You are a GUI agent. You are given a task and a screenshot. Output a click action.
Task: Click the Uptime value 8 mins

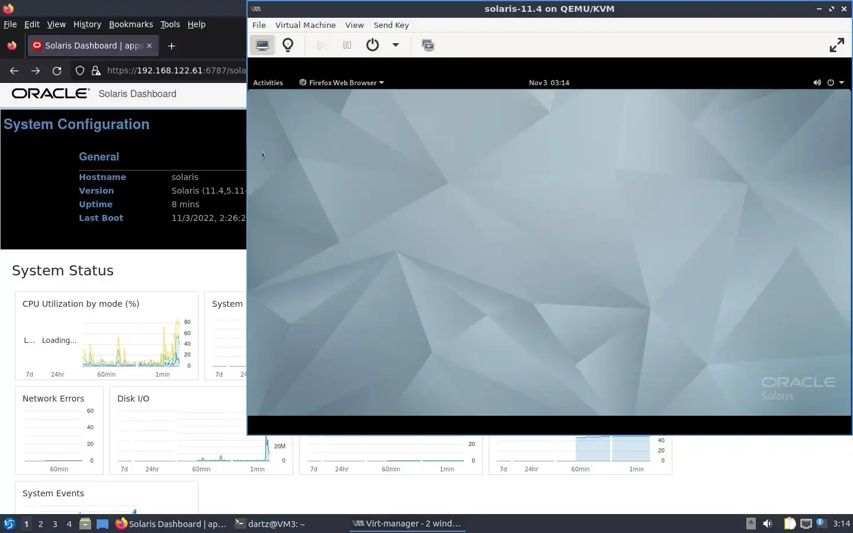pos(185,204)
